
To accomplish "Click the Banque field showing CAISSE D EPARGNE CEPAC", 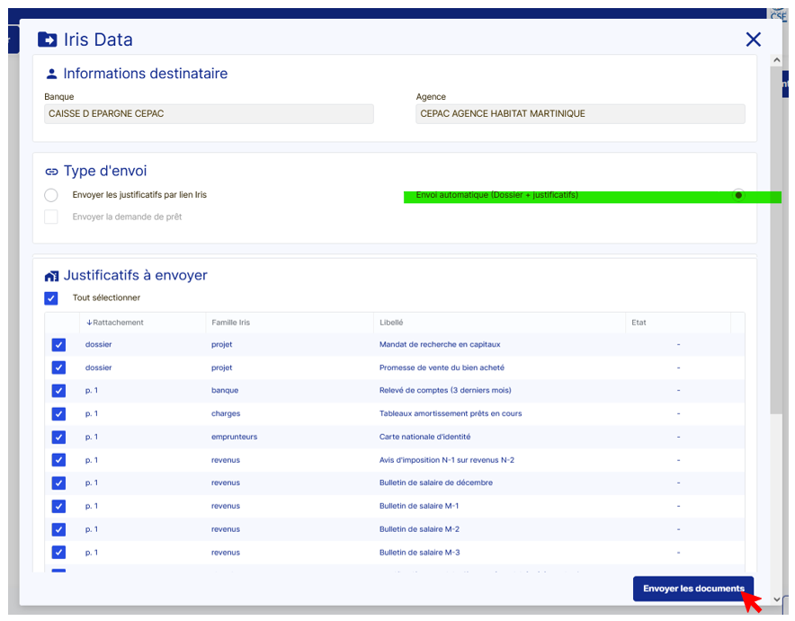I will click(x=209, y=114).
